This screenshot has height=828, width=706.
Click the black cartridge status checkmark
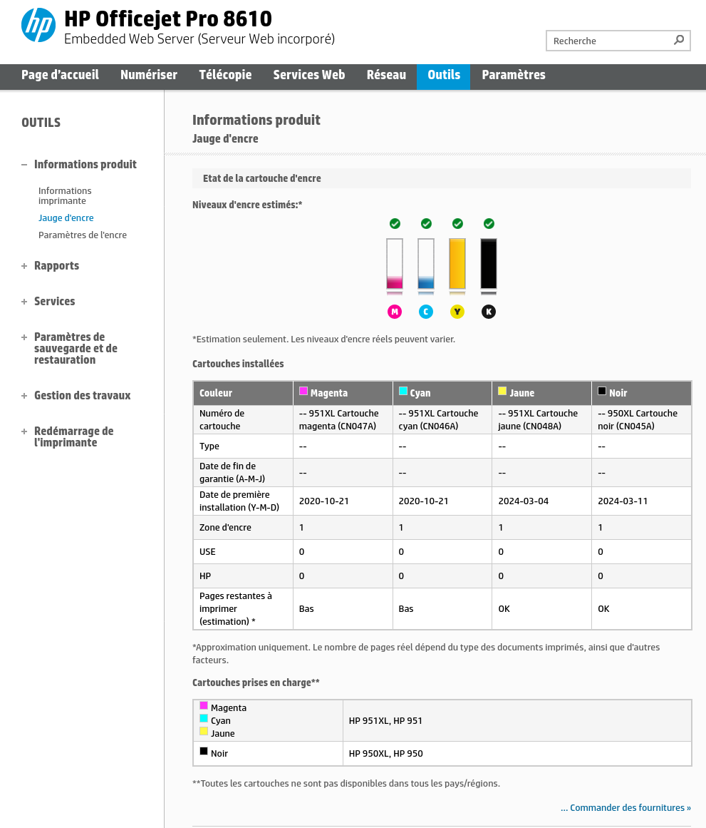[x=489, y=224]
